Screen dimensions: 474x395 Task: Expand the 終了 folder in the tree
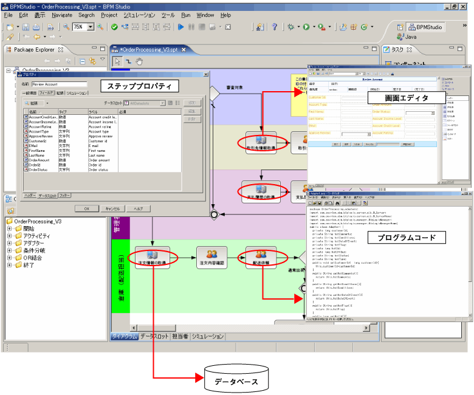9,265
